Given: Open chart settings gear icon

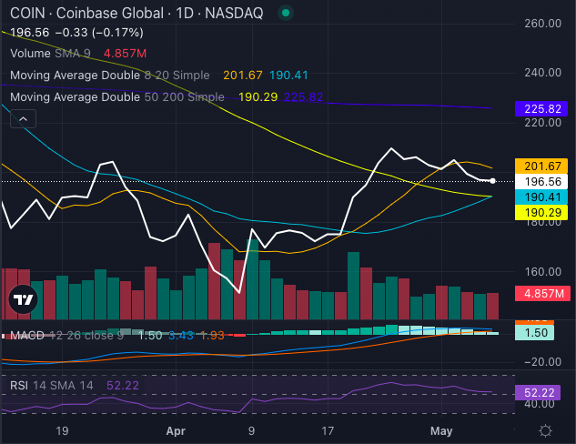Looking at the screenshot, I should point(545,430).
